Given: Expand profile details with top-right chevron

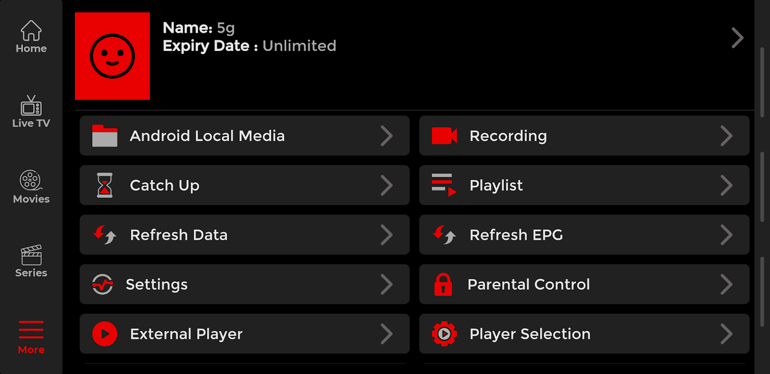Looking at the screenshot, I should click(x=737, y=38).
